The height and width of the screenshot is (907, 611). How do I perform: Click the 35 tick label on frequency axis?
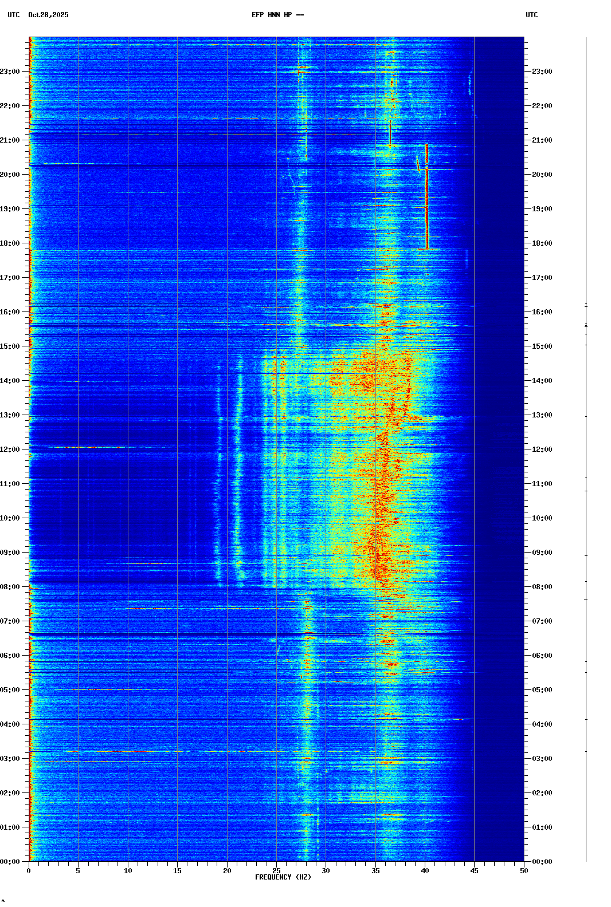coord(375,871)
